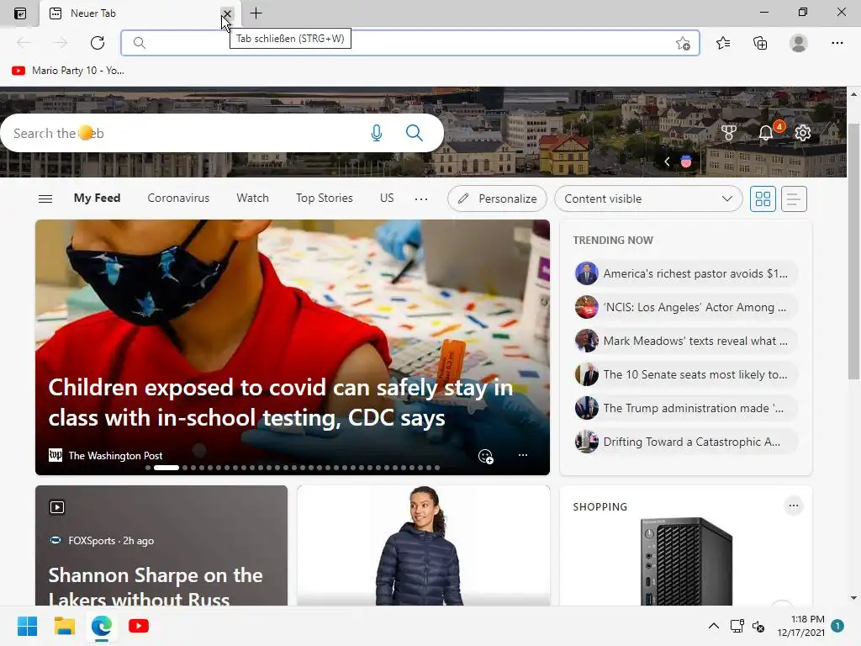The image size is (861, 646).
Task: Open the woman in puffer jacket card
Action: click(x=424, y=545)
